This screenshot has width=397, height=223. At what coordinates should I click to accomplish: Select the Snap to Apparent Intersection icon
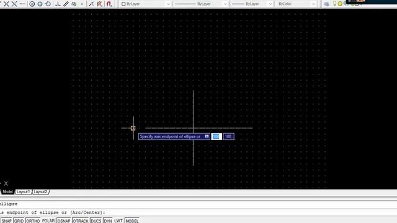14,4
